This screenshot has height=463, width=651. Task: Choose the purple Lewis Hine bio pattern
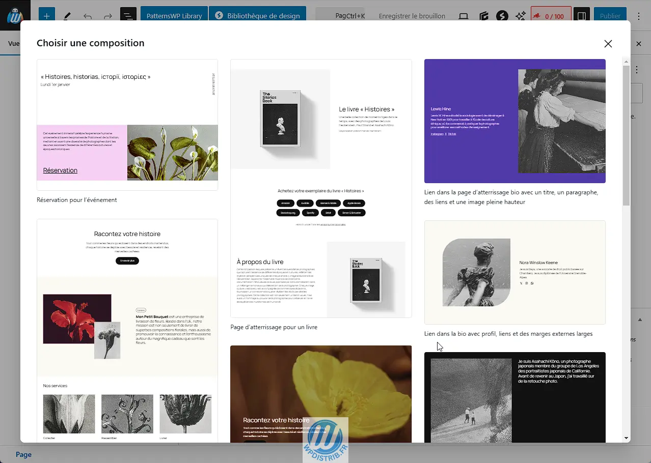(515, 121)
